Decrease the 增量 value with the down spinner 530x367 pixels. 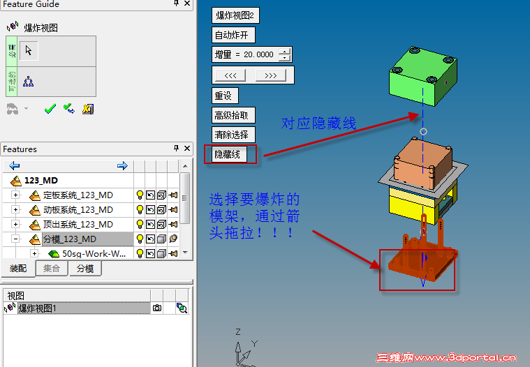pos(285,58)
